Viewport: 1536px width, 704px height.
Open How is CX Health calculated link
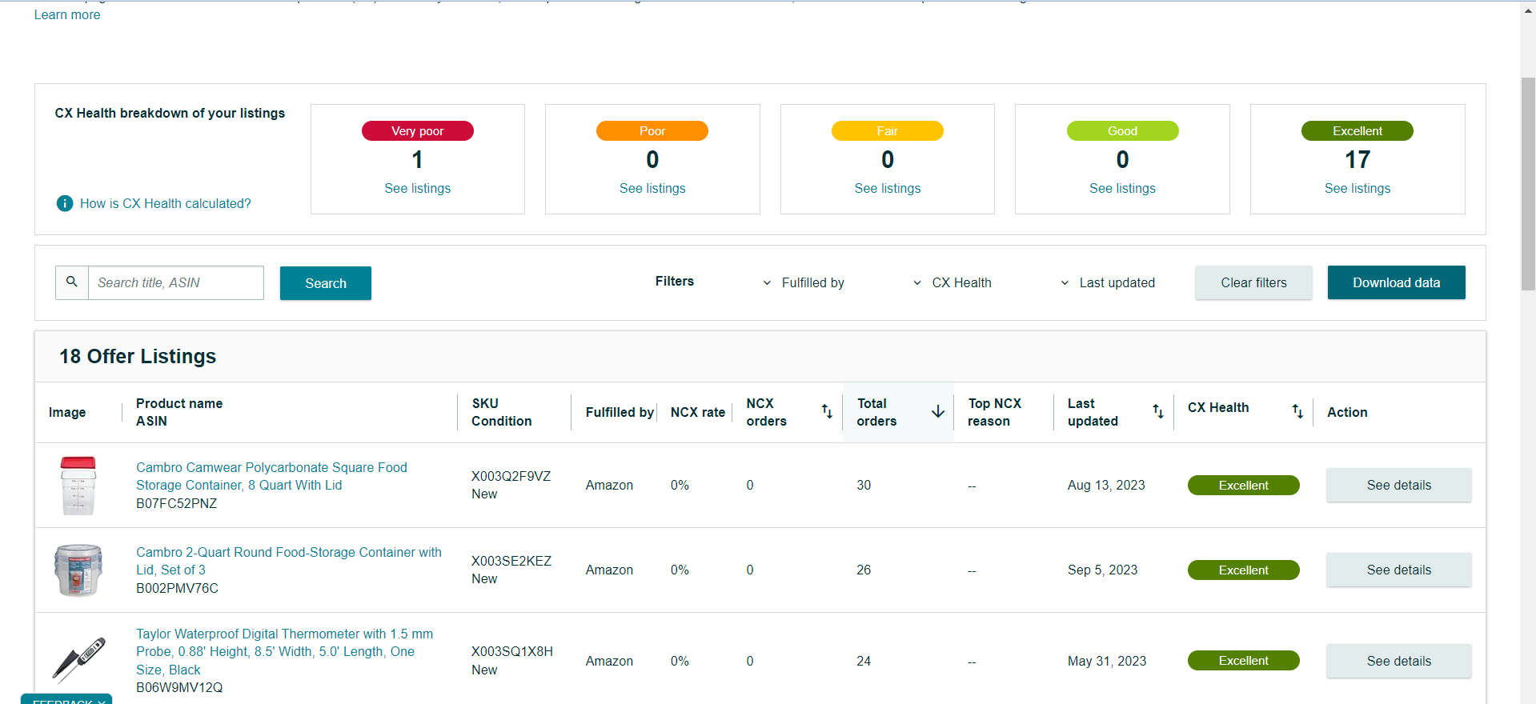[x=166, y=204]
